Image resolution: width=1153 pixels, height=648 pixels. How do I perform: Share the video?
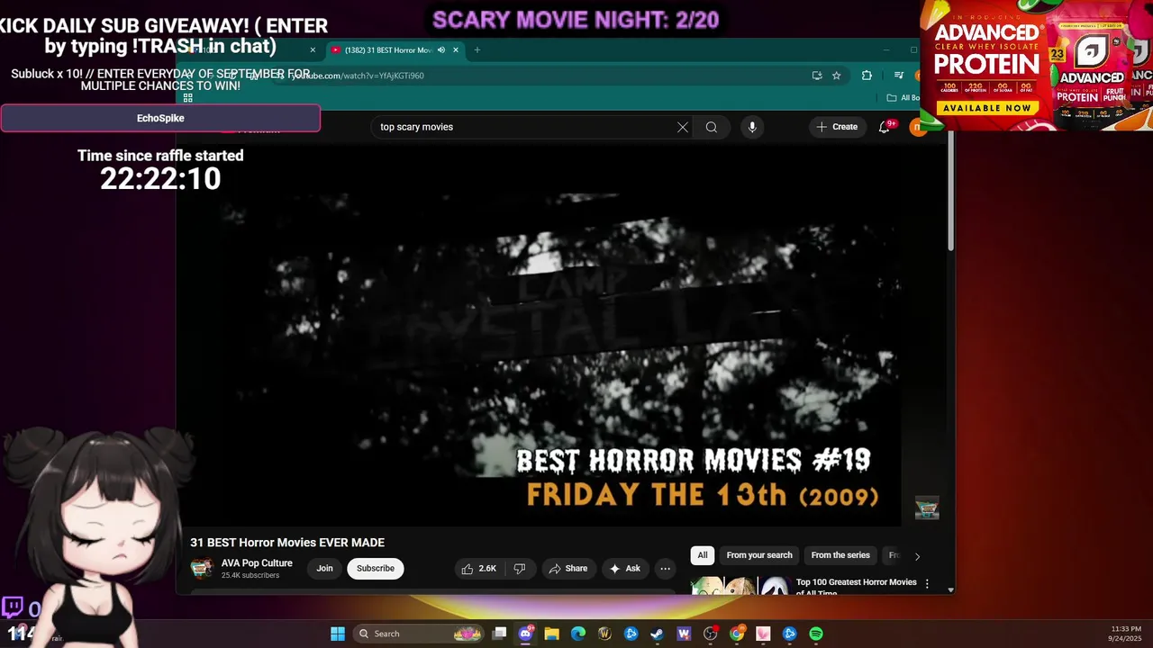[x=568, y=569]
